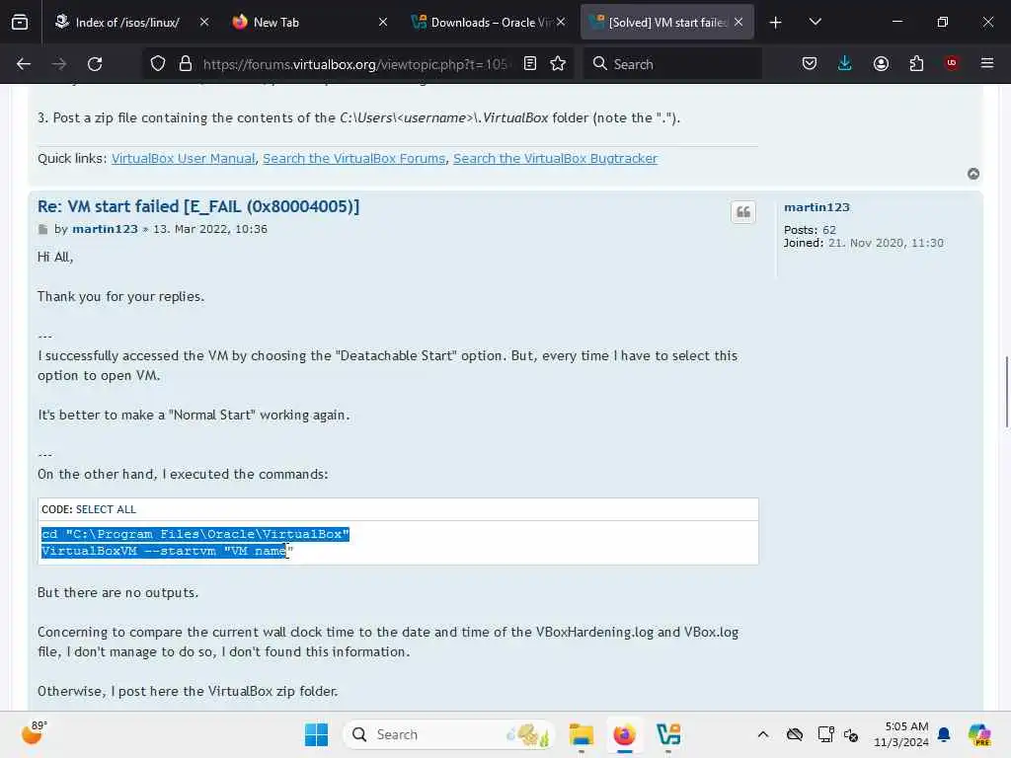Close the Index of /isos/linux/ tab
The height and width of the screenshot is (758, 1011).
203,22
